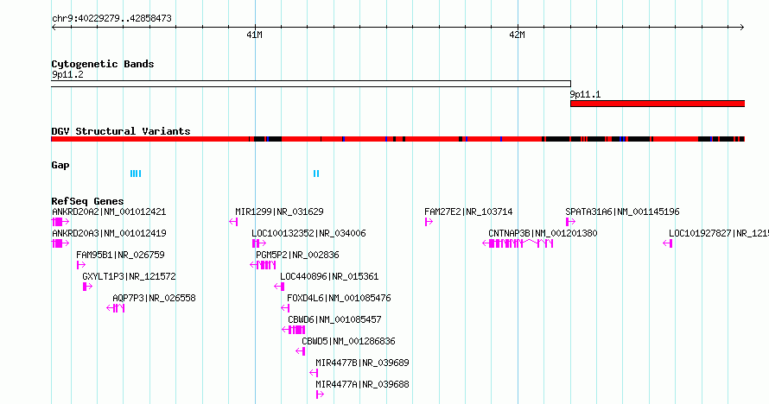Click the ANKRD20A3 gene glyph
Image resolution: width=769 pixels, height=404 pixels.
point(60,243)
